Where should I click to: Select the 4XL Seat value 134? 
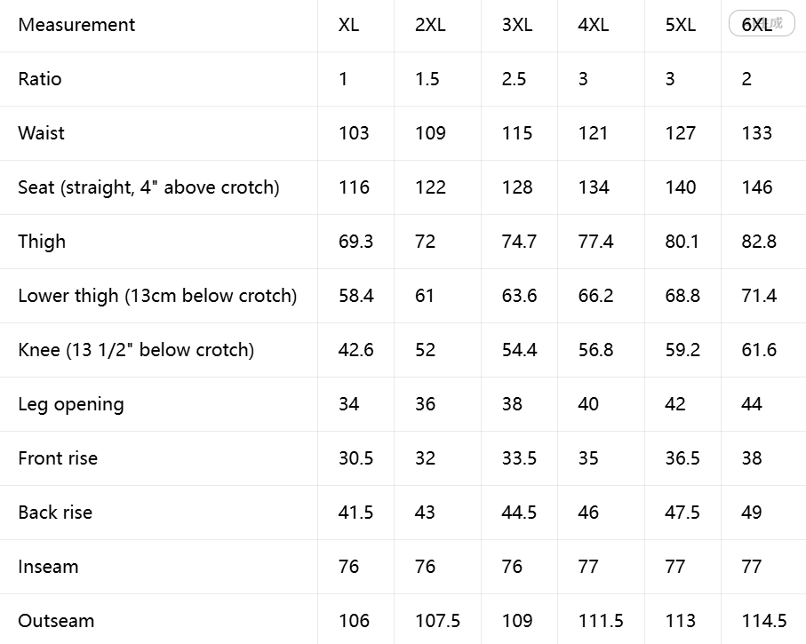pos(594,187)
